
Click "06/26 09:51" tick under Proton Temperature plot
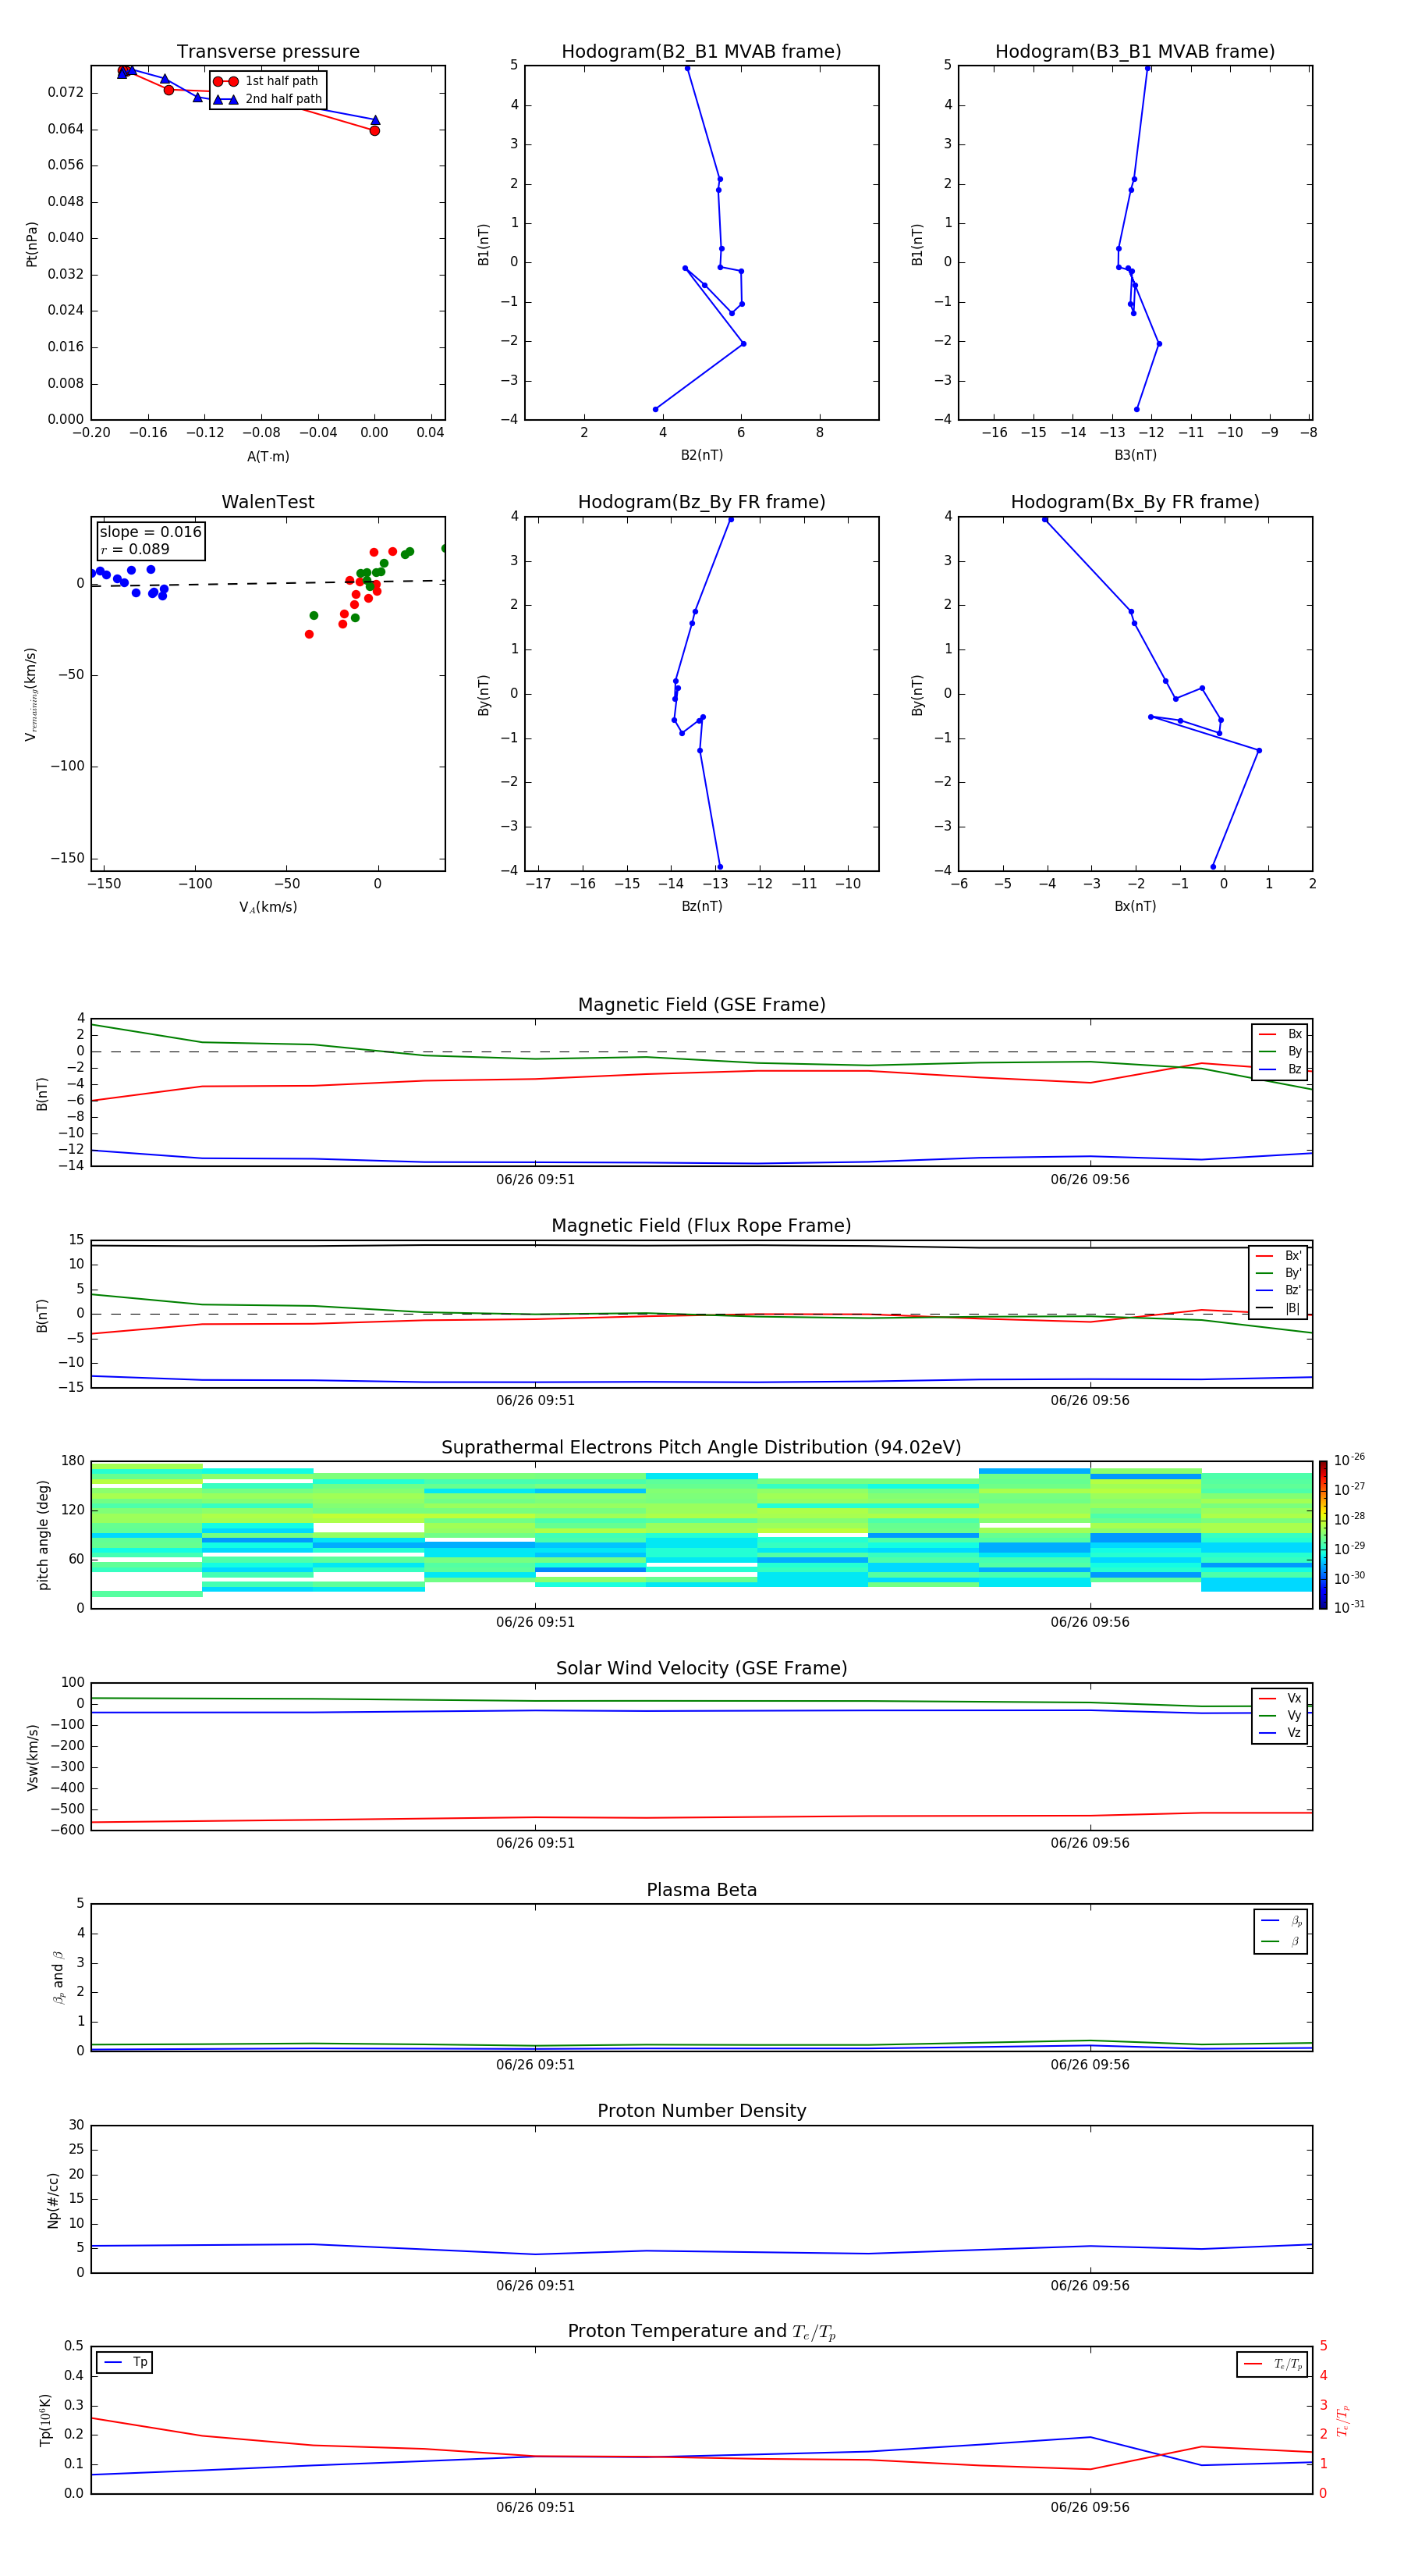coord(536,2507)
